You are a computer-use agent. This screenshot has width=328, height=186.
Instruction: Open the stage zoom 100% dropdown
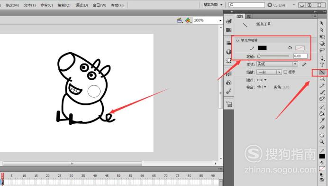coord(220,20)
